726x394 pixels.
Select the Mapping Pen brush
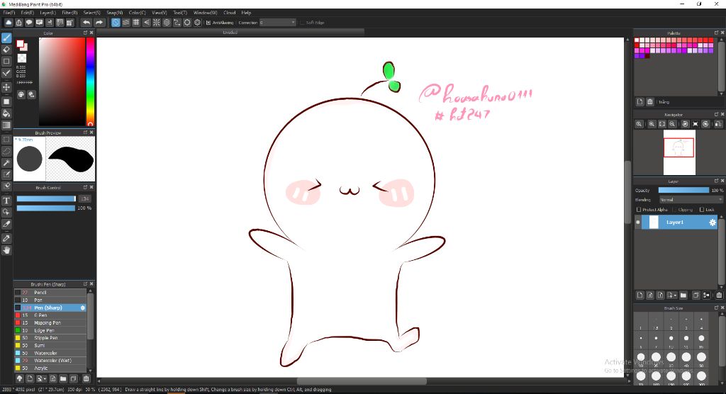[x=50, y=322]
